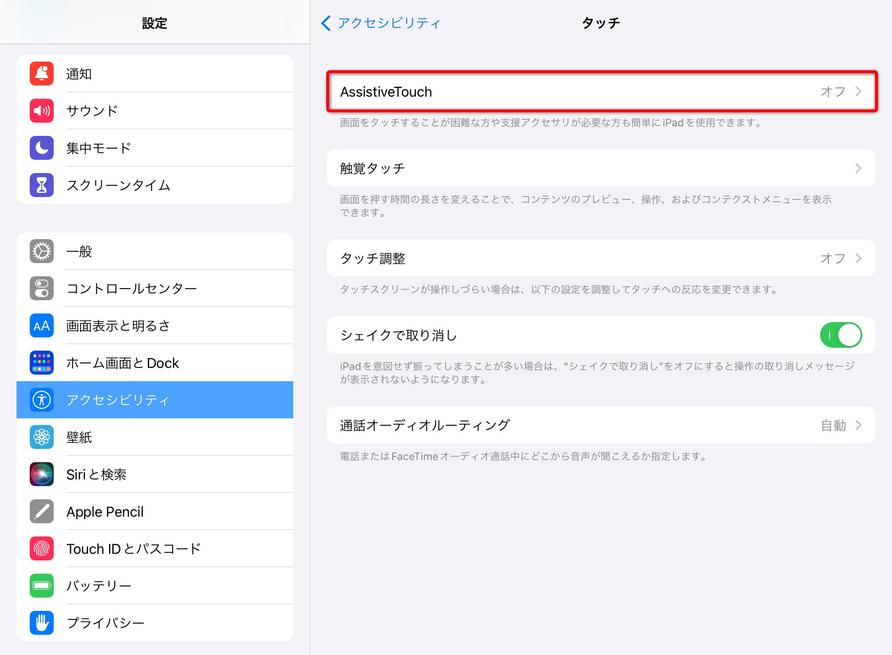892x655 pixels.
Task: Expand the 触覚タッチ settings chevron
Action: [x=859, y=168]
